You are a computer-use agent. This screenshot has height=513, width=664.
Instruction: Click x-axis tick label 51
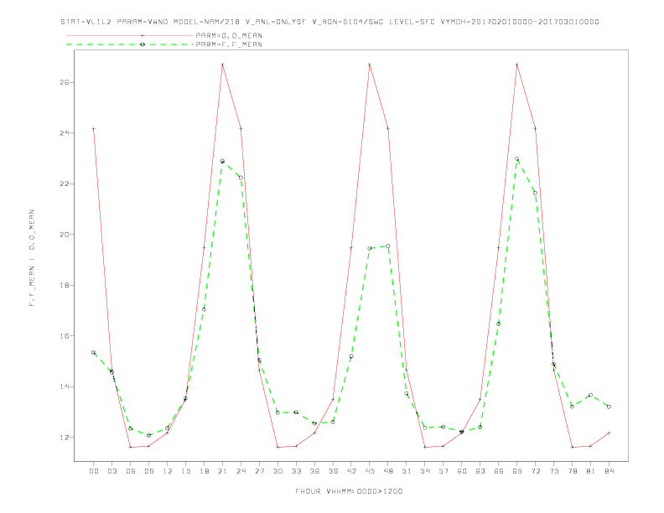pos(407,471)
